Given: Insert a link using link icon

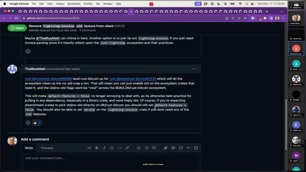Looking at the screenshot, I should coord(127,148).
